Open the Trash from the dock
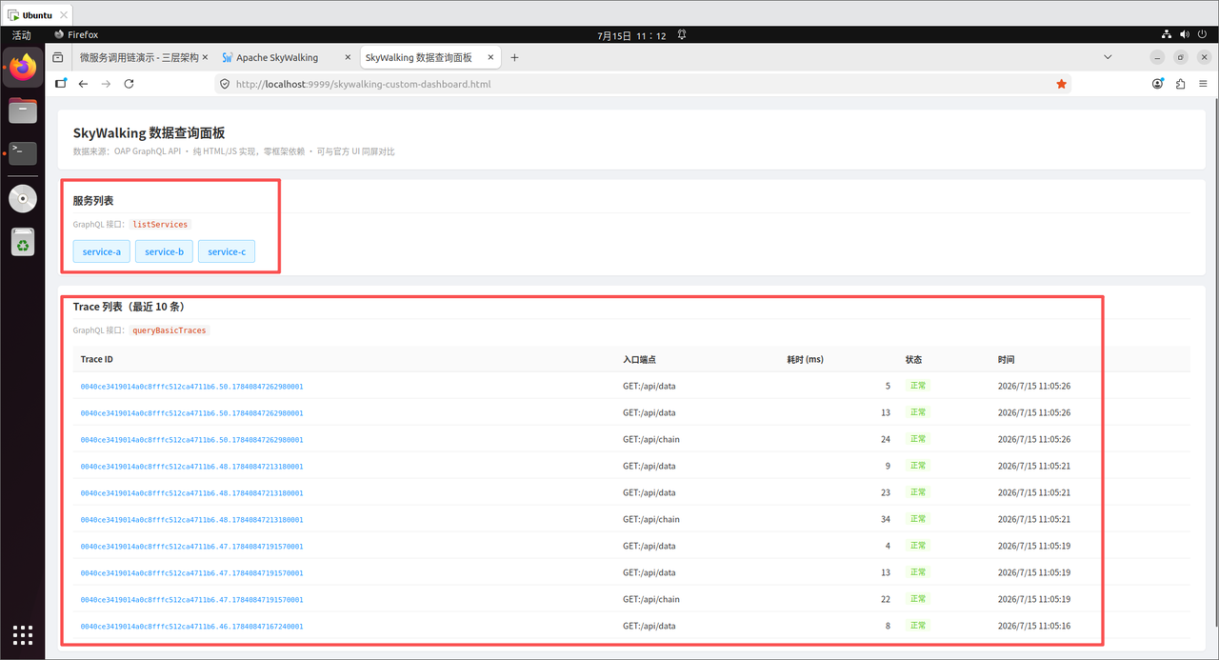1219x660 pixels. point(23,242)
